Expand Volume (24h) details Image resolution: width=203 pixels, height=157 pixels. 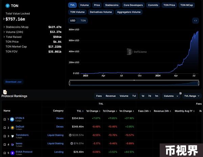coord(4,32)
